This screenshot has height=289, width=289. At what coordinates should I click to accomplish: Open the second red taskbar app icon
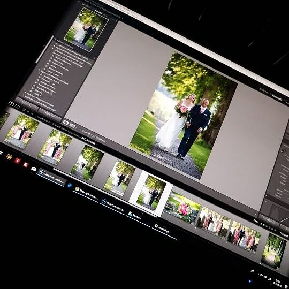26,165
